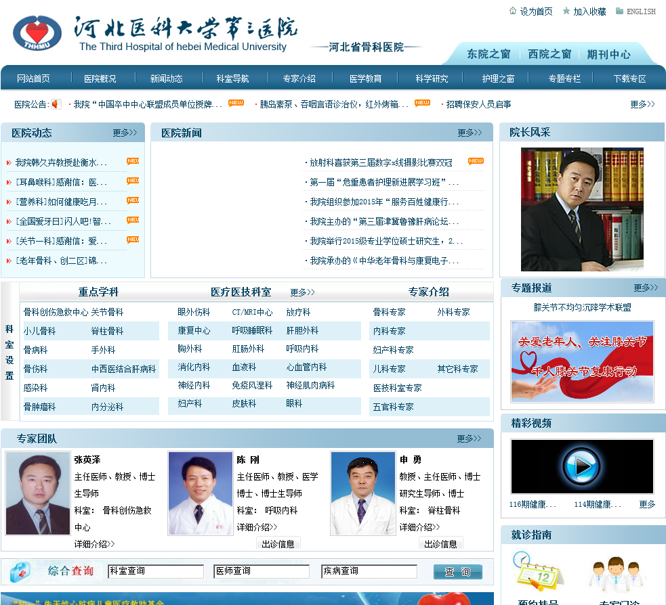Open 骨科创伤急救中心 department link

click(x=56, y=312)
